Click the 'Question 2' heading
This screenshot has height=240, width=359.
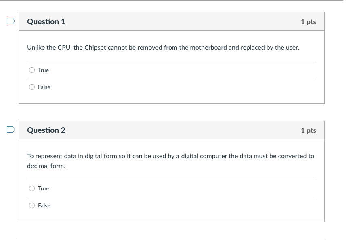tap(46, 130)
